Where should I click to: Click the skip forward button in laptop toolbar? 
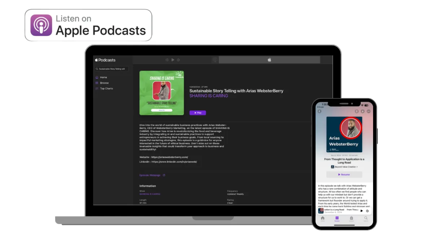coord(178,60)
